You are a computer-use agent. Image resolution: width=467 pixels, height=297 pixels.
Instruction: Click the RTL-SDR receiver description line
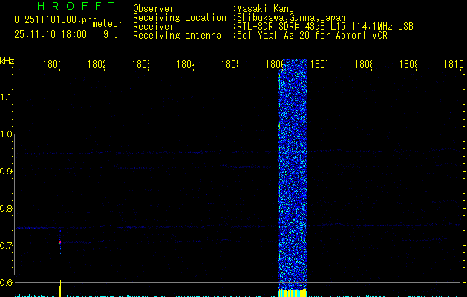tap(324, 26)
